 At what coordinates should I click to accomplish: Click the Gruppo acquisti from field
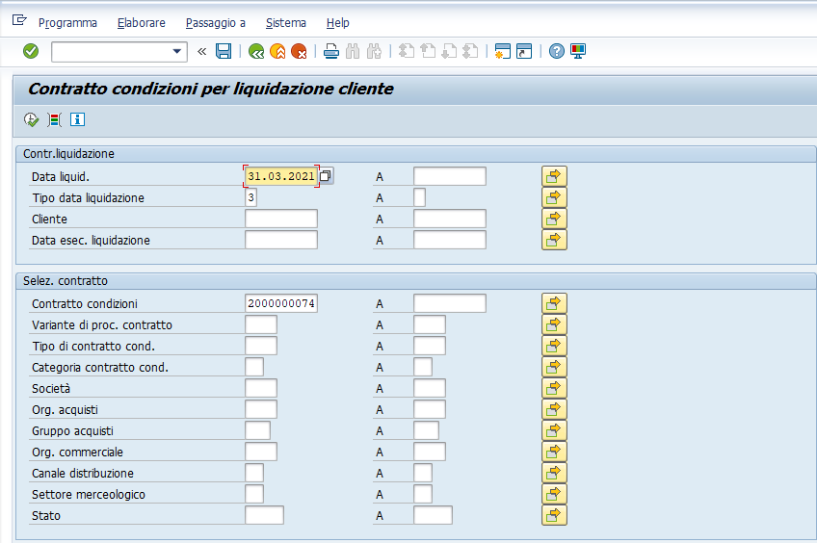point(257,430)
